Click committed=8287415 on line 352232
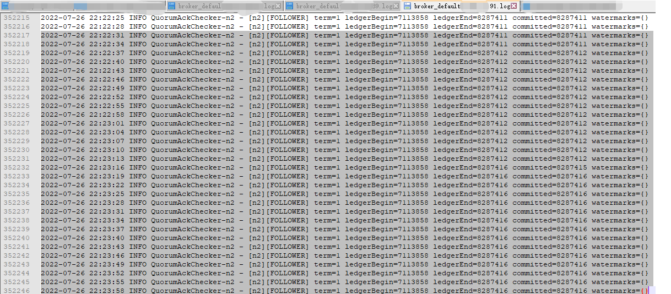 [550, 167]
